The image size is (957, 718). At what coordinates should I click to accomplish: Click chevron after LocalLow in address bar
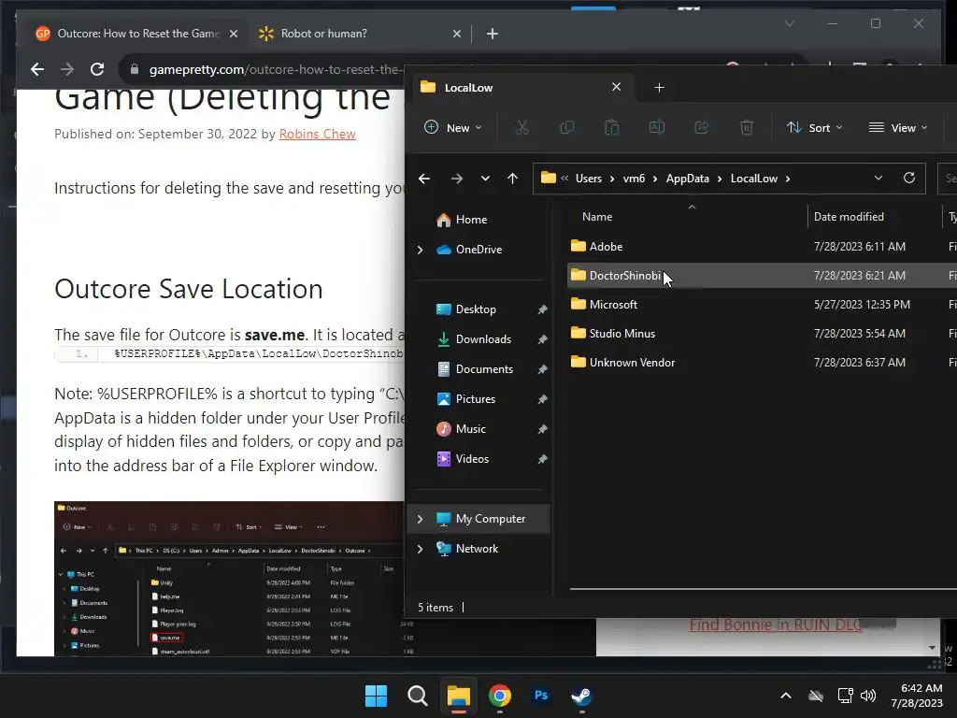788,179
